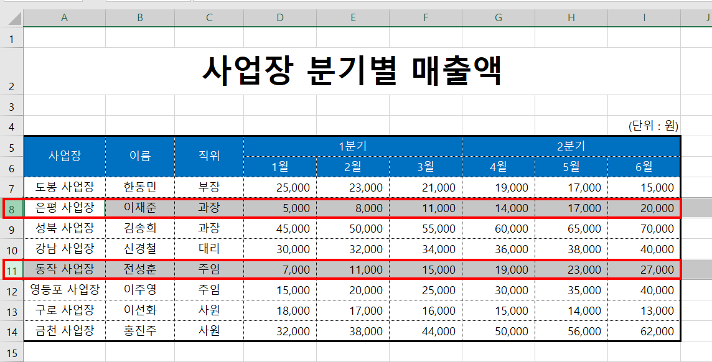The height and width of the screenshot is (362, 712).
Task: Select the 6월 header cell
Action: (644, 167)
